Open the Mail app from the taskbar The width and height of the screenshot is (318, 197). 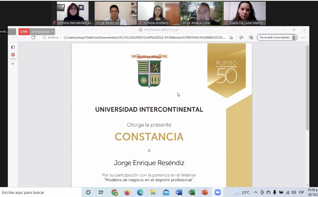[166, 192]
